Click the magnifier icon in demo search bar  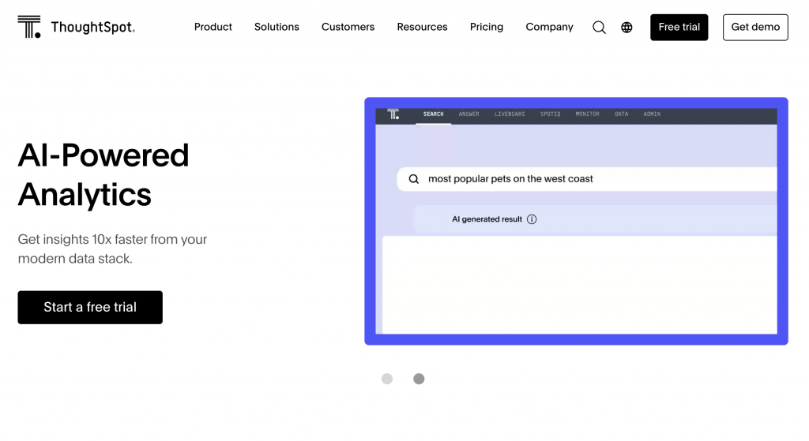point(414,179)
